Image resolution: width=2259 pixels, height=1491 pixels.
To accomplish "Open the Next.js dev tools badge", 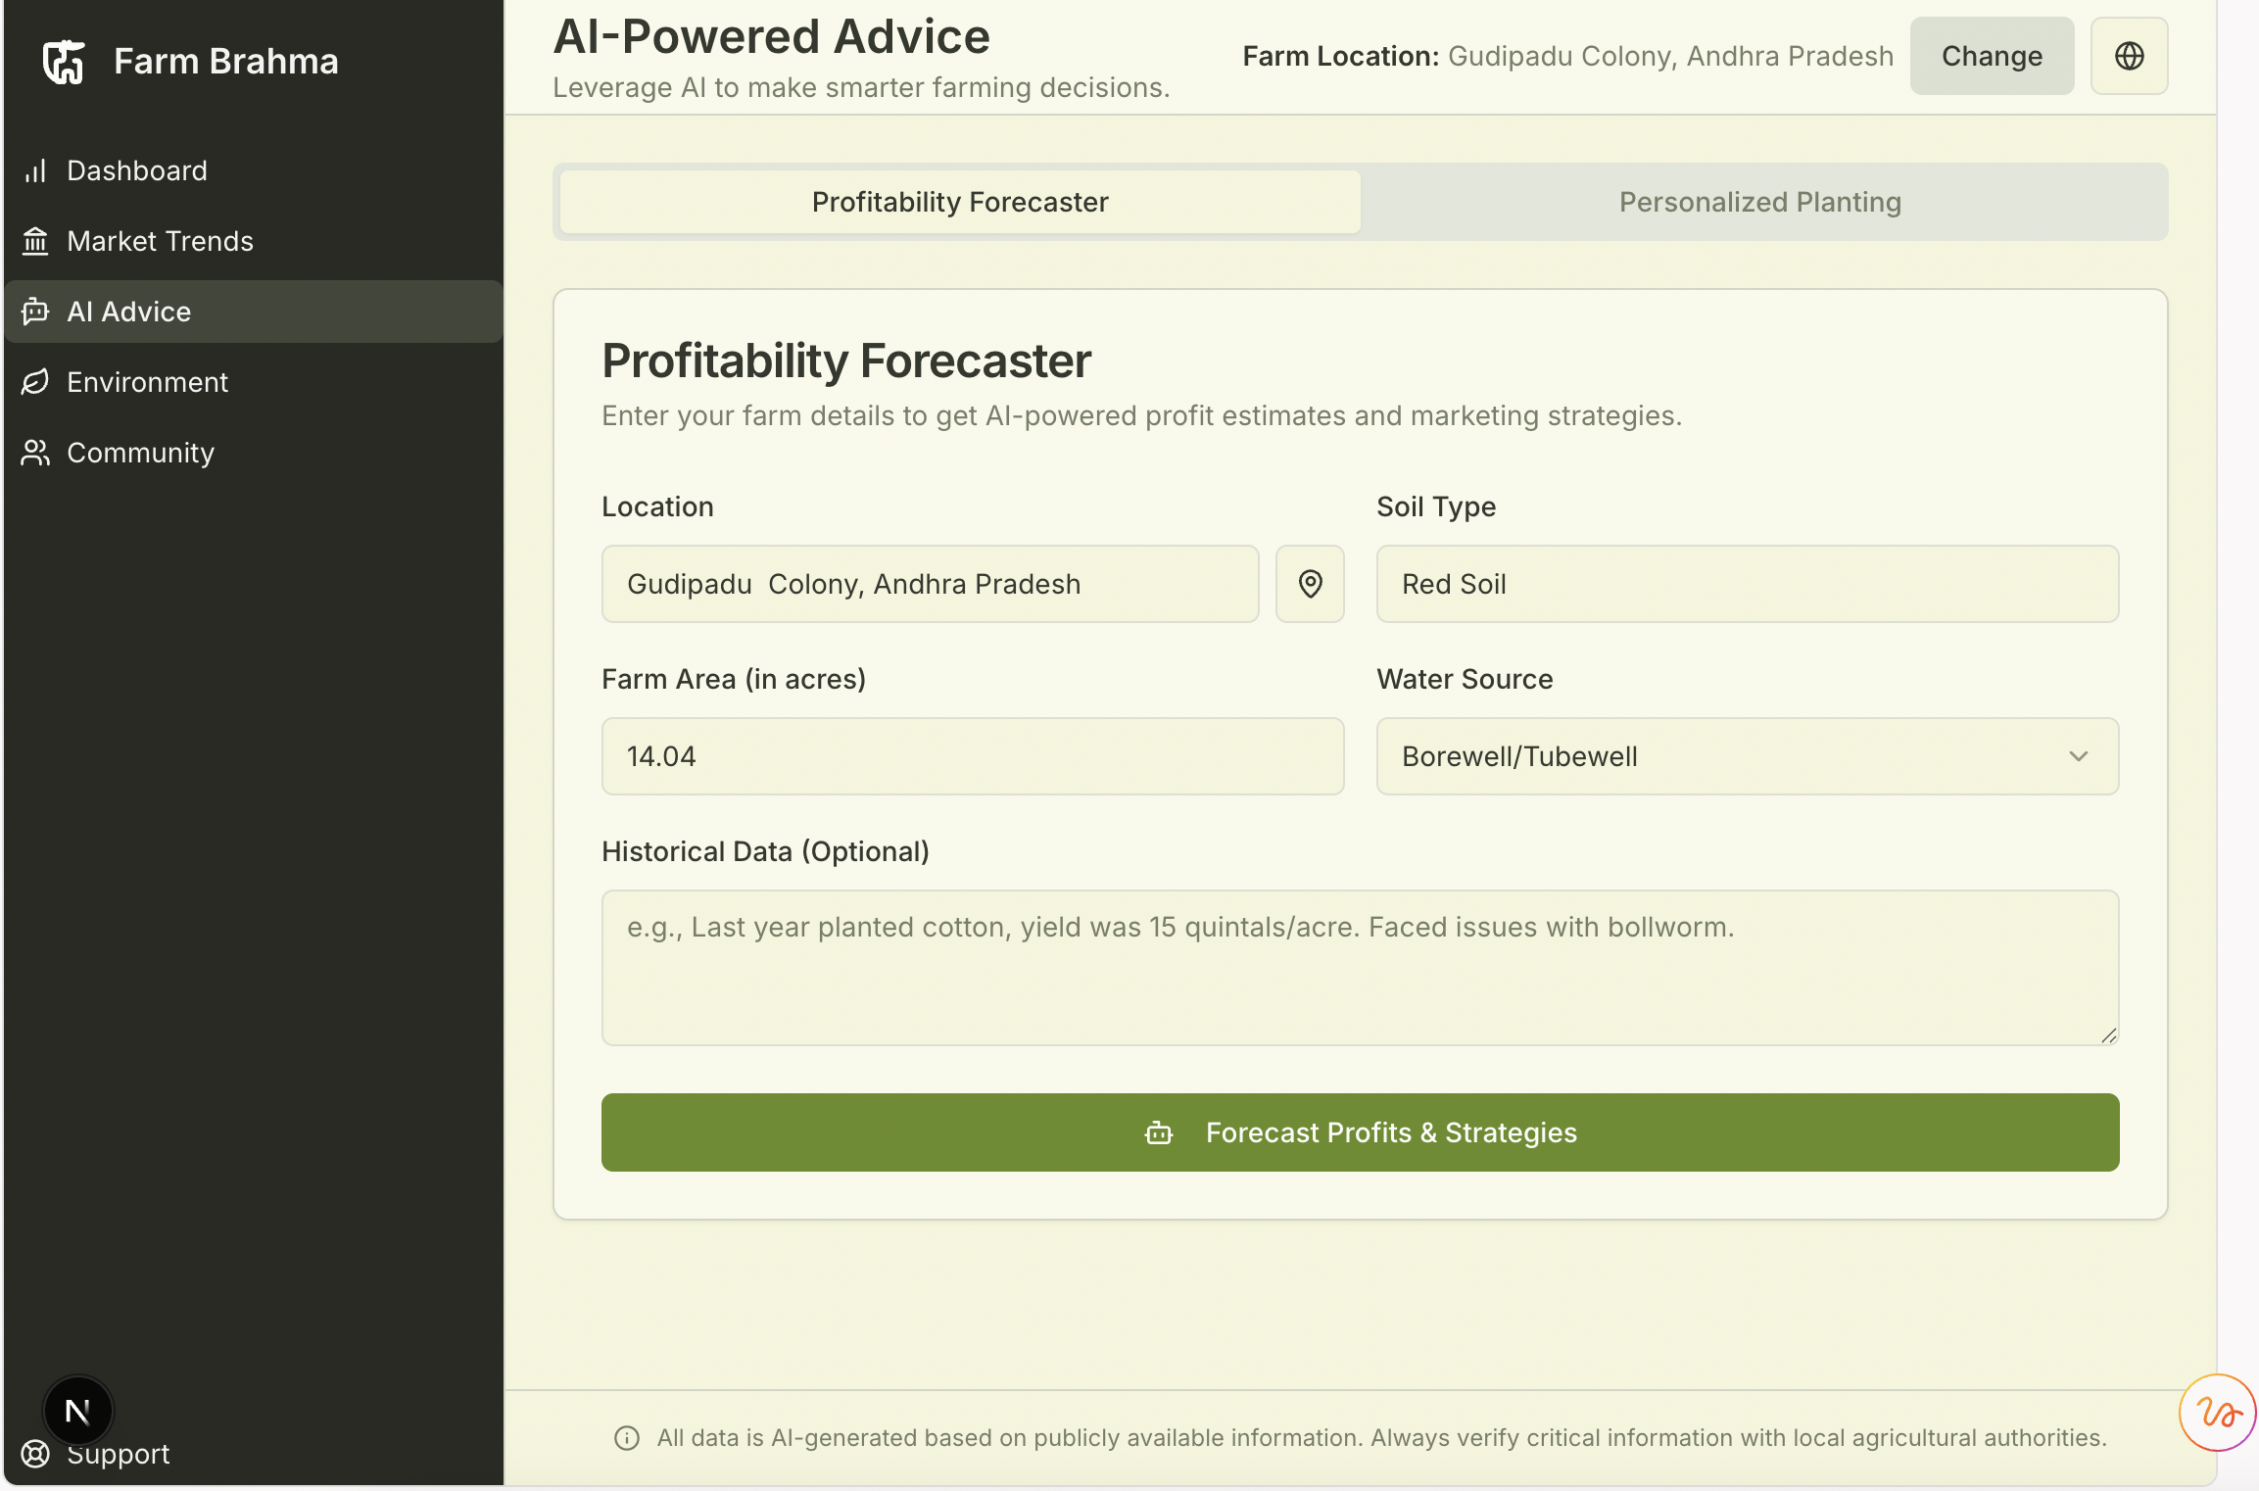I will 78,1411.
